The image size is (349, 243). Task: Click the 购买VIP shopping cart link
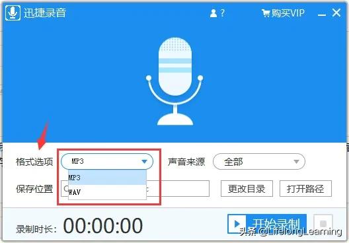(283, 13)
